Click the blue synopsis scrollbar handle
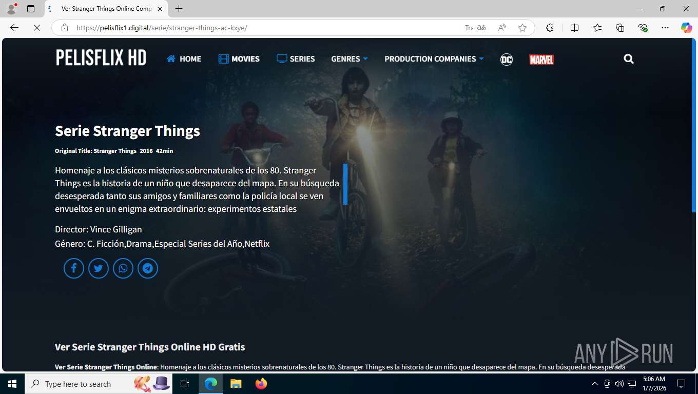The width and height of the screenshot is (698, 394). 345,184
